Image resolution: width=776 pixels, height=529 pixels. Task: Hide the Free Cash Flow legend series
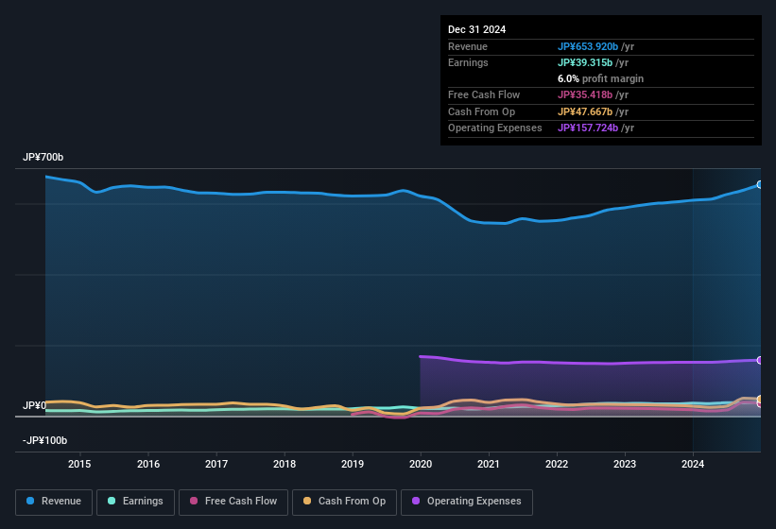tap(233, 502)
